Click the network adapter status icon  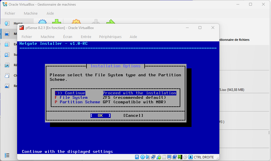[x=153, y=157]
